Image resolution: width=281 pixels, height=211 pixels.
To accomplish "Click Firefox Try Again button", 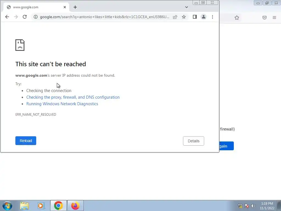I will (226, 146).
